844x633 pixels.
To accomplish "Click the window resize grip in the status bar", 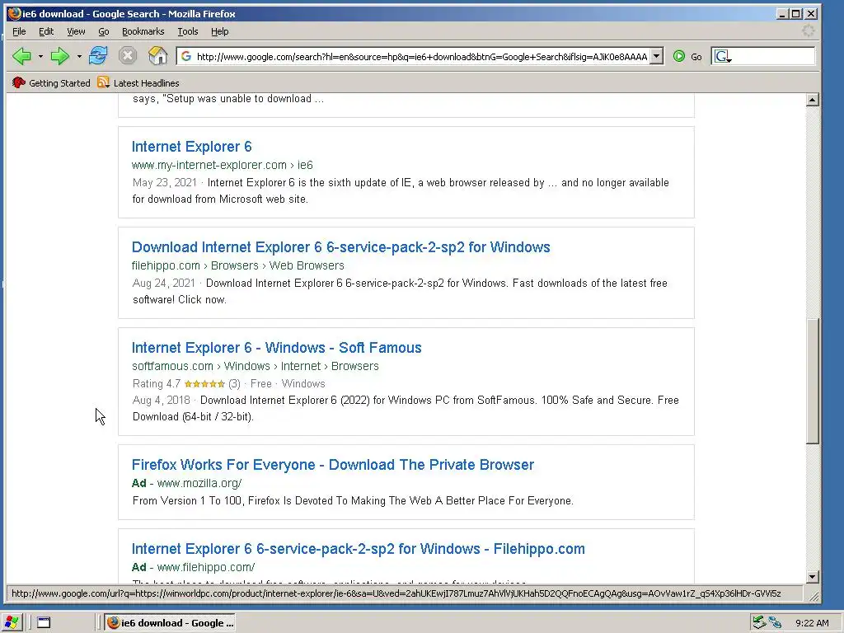I will [x=814, y=596].
